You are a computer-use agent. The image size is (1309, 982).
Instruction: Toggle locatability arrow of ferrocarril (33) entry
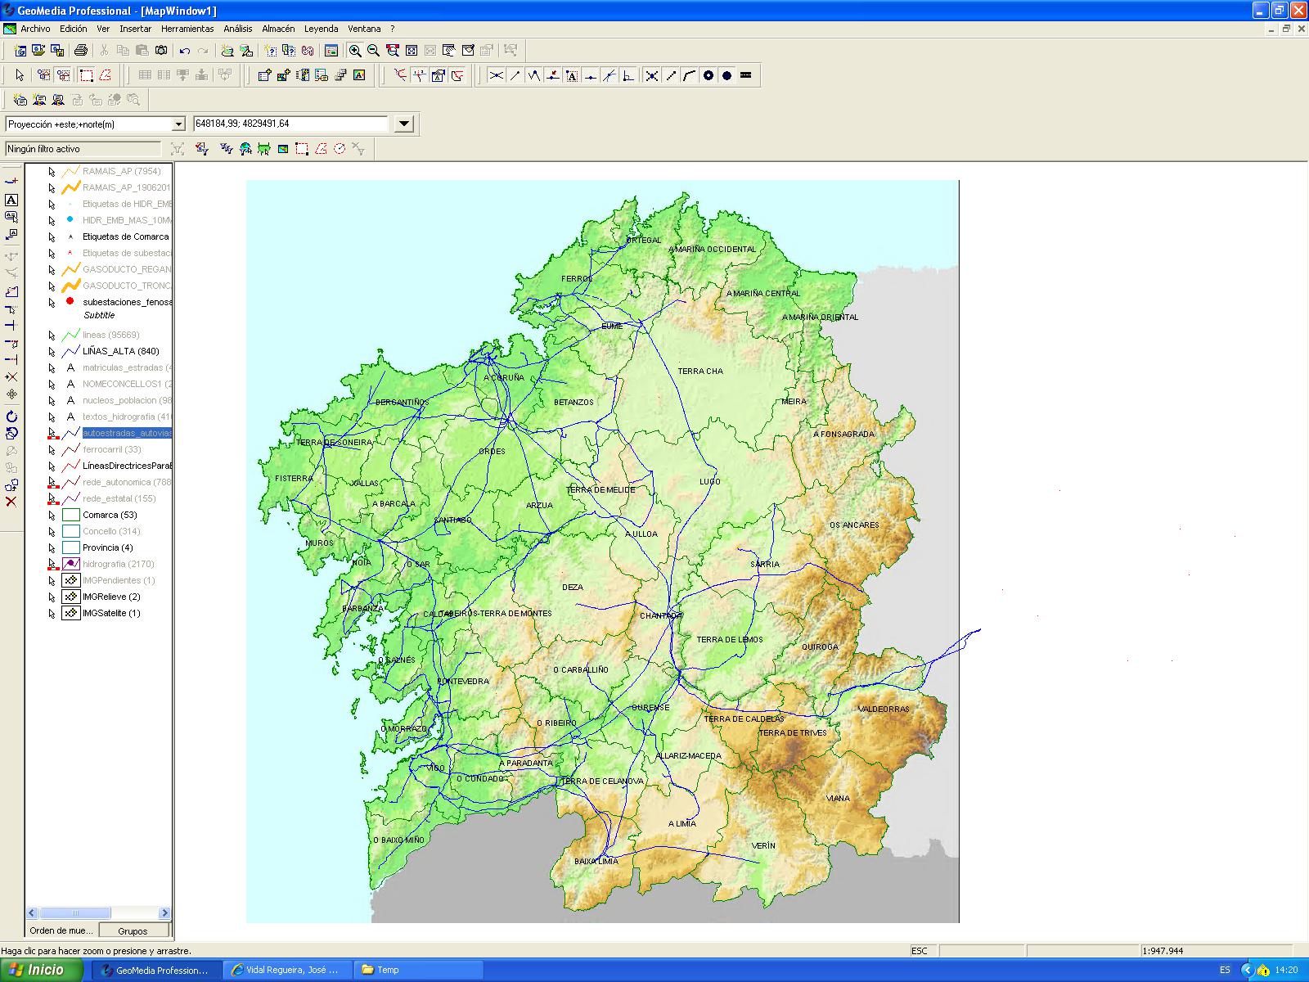pos(52,449)
